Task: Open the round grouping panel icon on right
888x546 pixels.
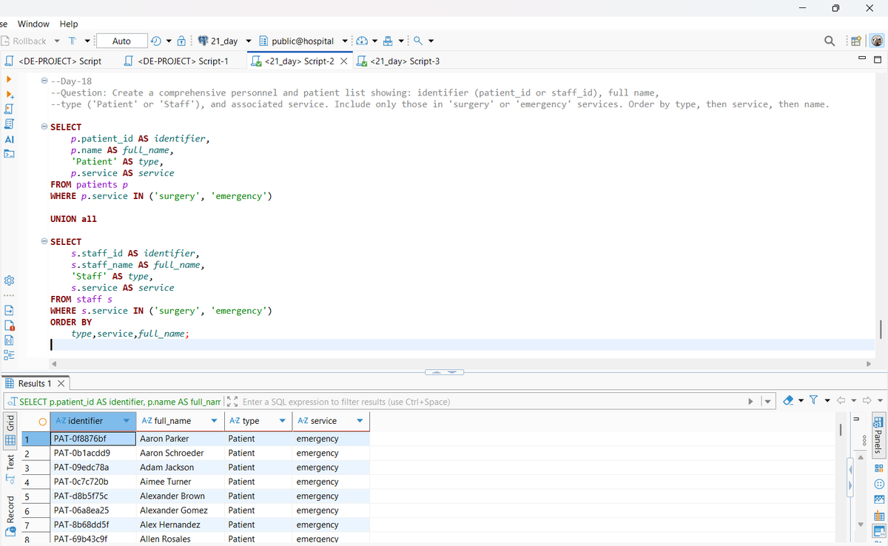Action: pyautogui.click(x=879, y=484)
